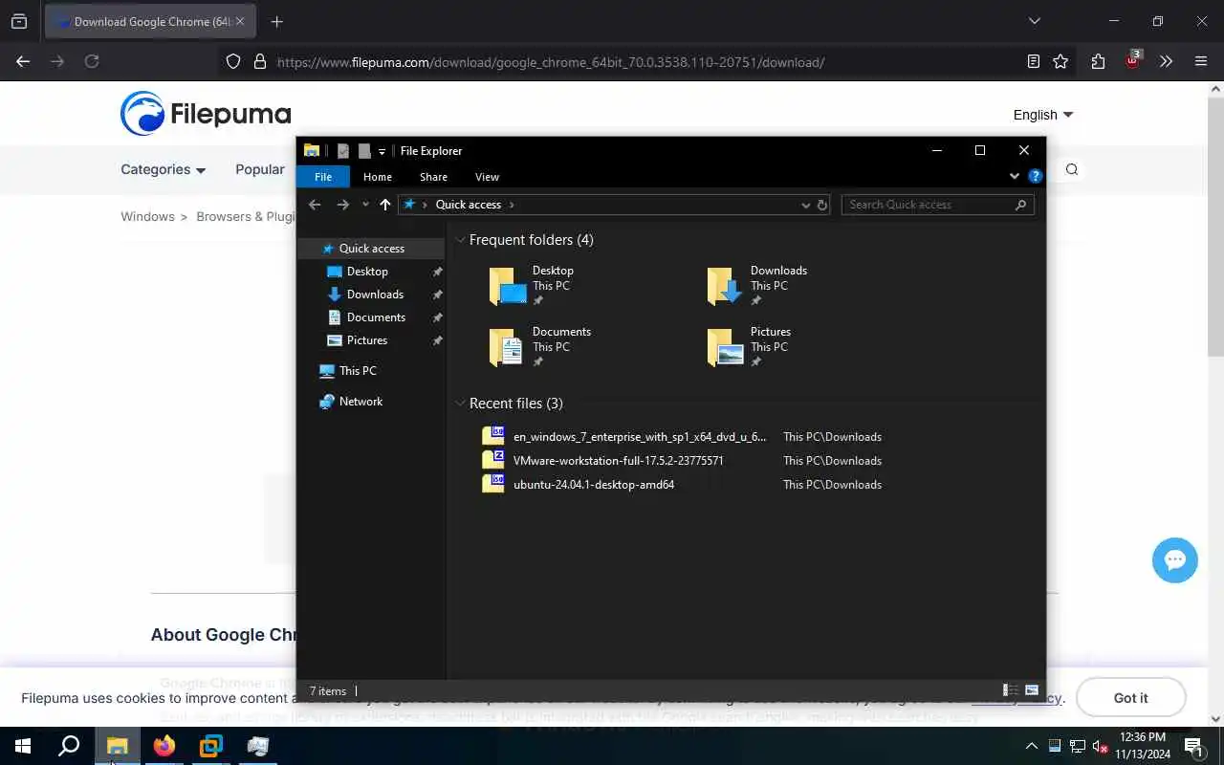Select the Documents frequent folder icon
The image size is (1224, 765).
(x=508, y=347)
